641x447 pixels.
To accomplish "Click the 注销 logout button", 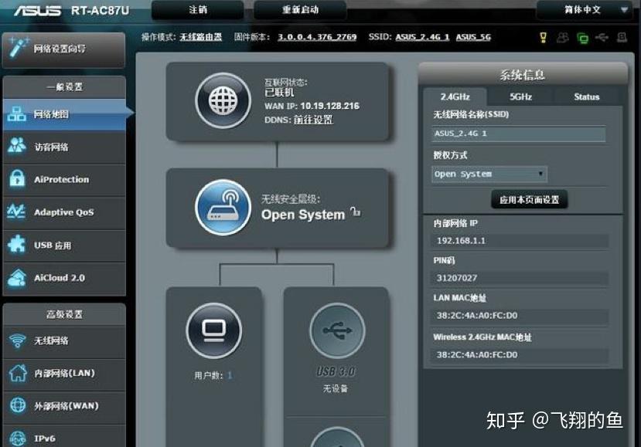I will (198, 10).
